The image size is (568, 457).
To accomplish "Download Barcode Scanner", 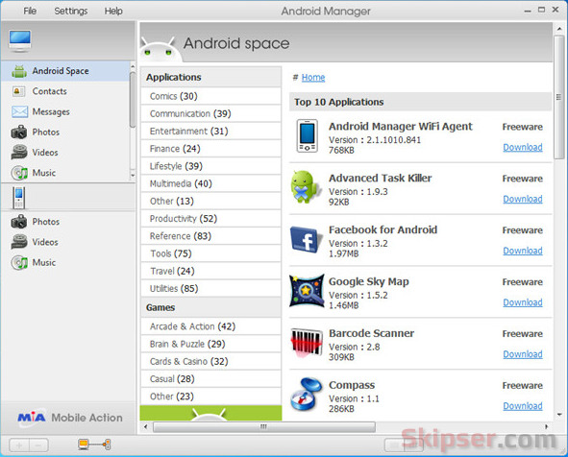I will click(x=523, y=354).
